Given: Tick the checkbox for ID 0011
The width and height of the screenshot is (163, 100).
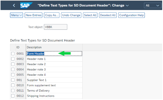Looking at the screenshot, I should click(13, 91).
